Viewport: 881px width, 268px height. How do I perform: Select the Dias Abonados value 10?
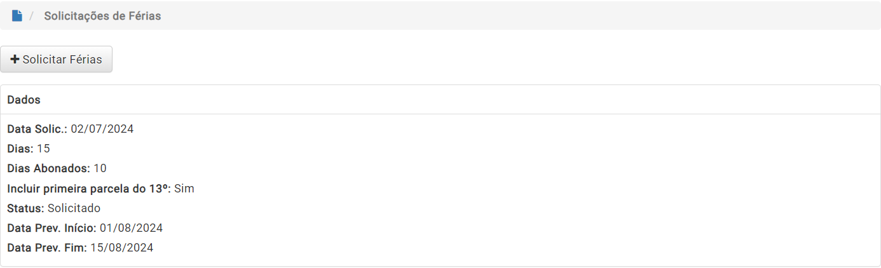click(x=100, y=168)
